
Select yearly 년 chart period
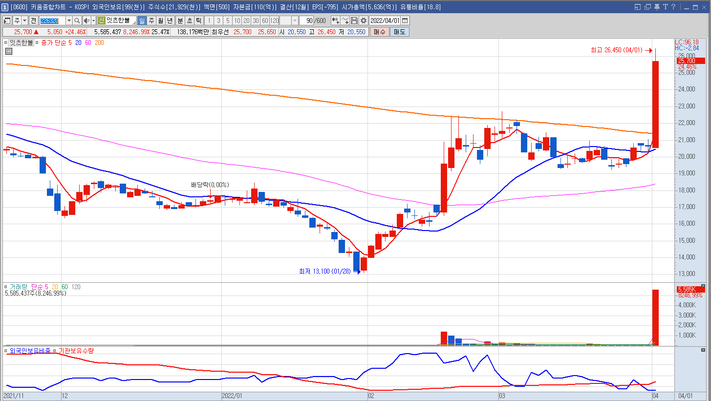click(170, 21)
